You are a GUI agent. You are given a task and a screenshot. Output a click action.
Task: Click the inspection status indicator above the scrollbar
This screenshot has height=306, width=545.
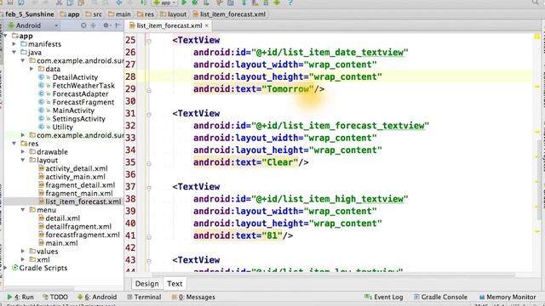(x=537, y=37)
